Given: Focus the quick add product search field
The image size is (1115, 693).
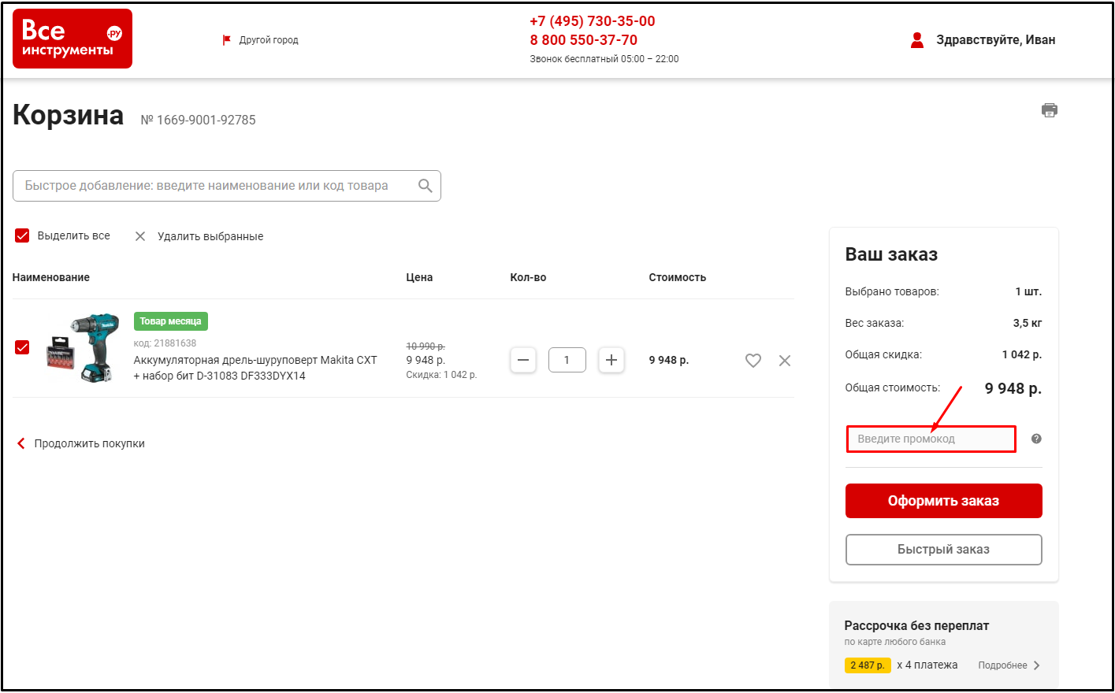Looking at the screenshot, I should point(227,186).
